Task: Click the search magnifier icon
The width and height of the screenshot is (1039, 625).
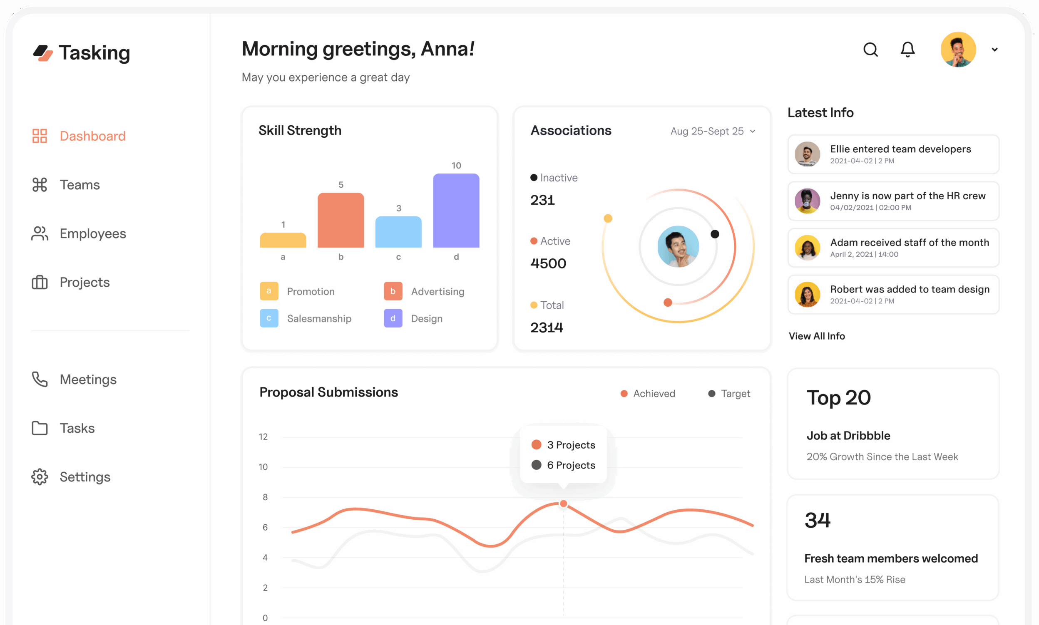Action: click(870, 50)
